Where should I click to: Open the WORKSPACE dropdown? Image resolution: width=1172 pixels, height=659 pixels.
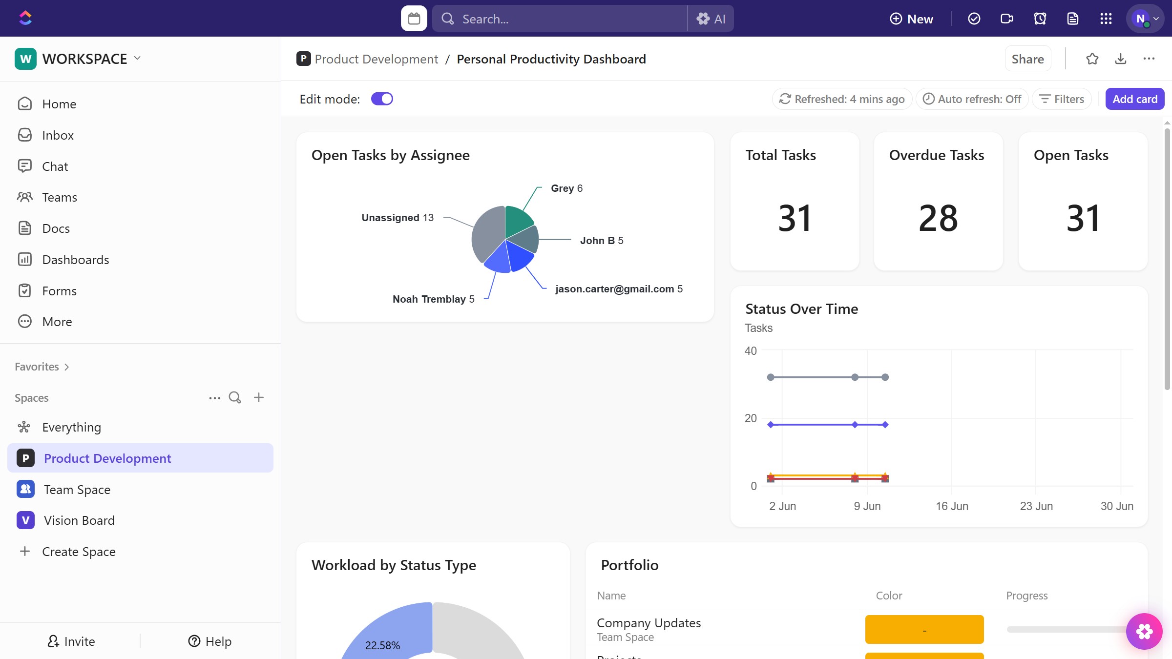137,58
